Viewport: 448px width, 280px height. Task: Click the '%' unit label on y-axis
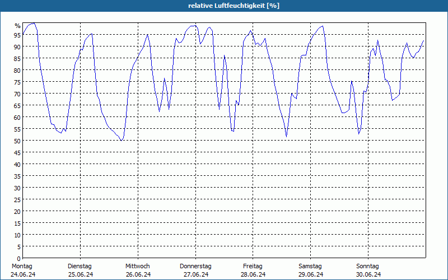coord(17,26)
